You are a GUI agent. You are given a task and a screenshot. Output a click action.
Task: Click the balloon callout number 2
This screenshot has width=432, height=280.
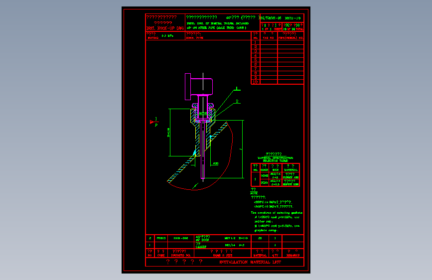tap(237, 102)
